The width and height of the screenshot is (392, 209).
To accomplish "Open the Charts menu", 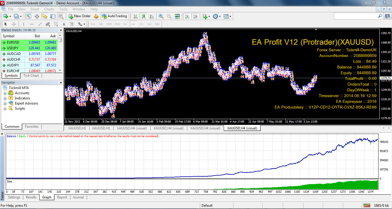I will [49, 9].
